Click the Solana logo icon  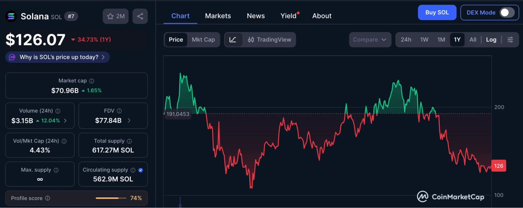pos(11,16)
